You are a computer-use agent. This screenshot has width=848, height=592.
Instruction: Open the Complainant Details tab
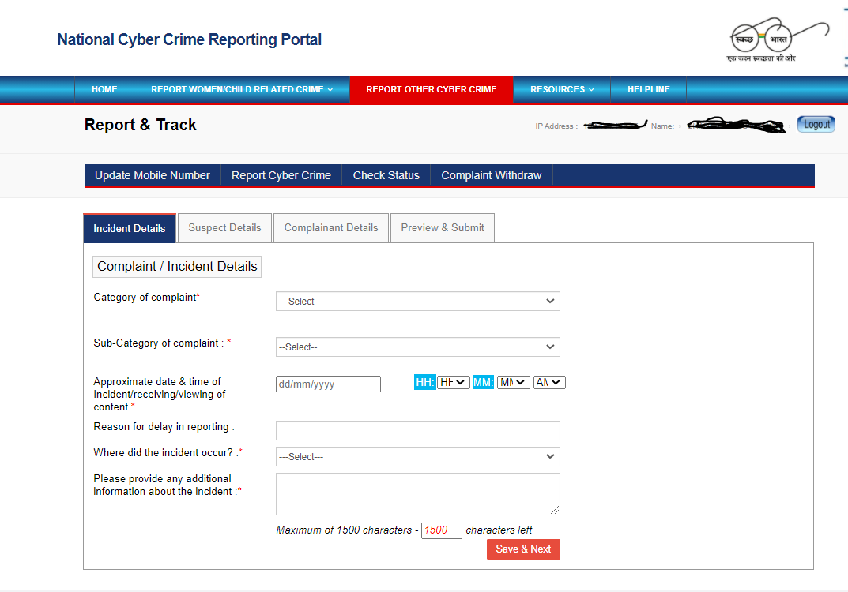pos(331,228)
